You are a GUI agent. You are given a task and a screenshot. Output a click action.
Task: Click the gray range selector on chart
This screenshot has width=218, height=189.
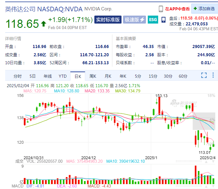pyautogui.click(x=204, y=121)
